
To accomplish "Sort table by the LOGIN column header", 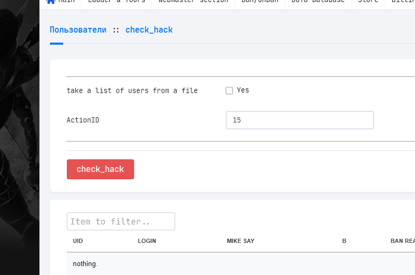I will tap(147, 241).
